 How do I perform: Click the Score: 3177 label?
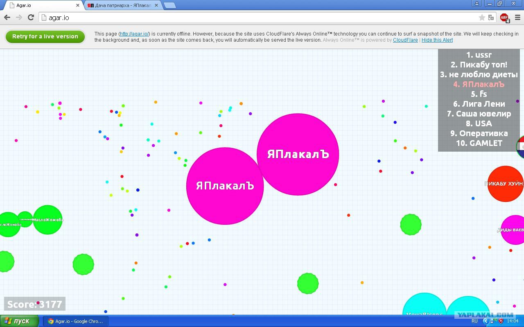(x=35, y=304)
